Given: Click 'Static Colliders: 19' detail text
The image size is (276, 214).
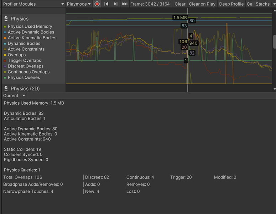Looking at the screenshot, I should [x=22, y=149].
